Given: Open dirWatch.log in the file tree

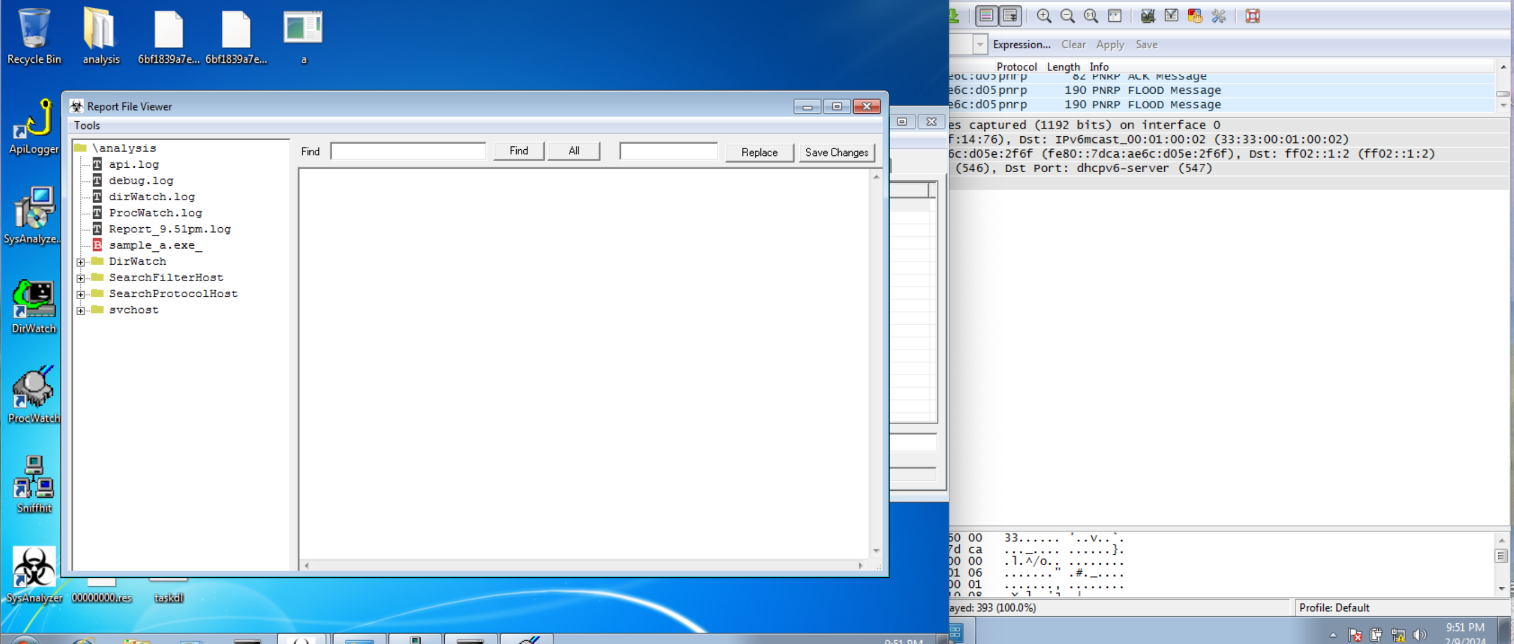Looking at the screenshot, I should tap(151, 197).
